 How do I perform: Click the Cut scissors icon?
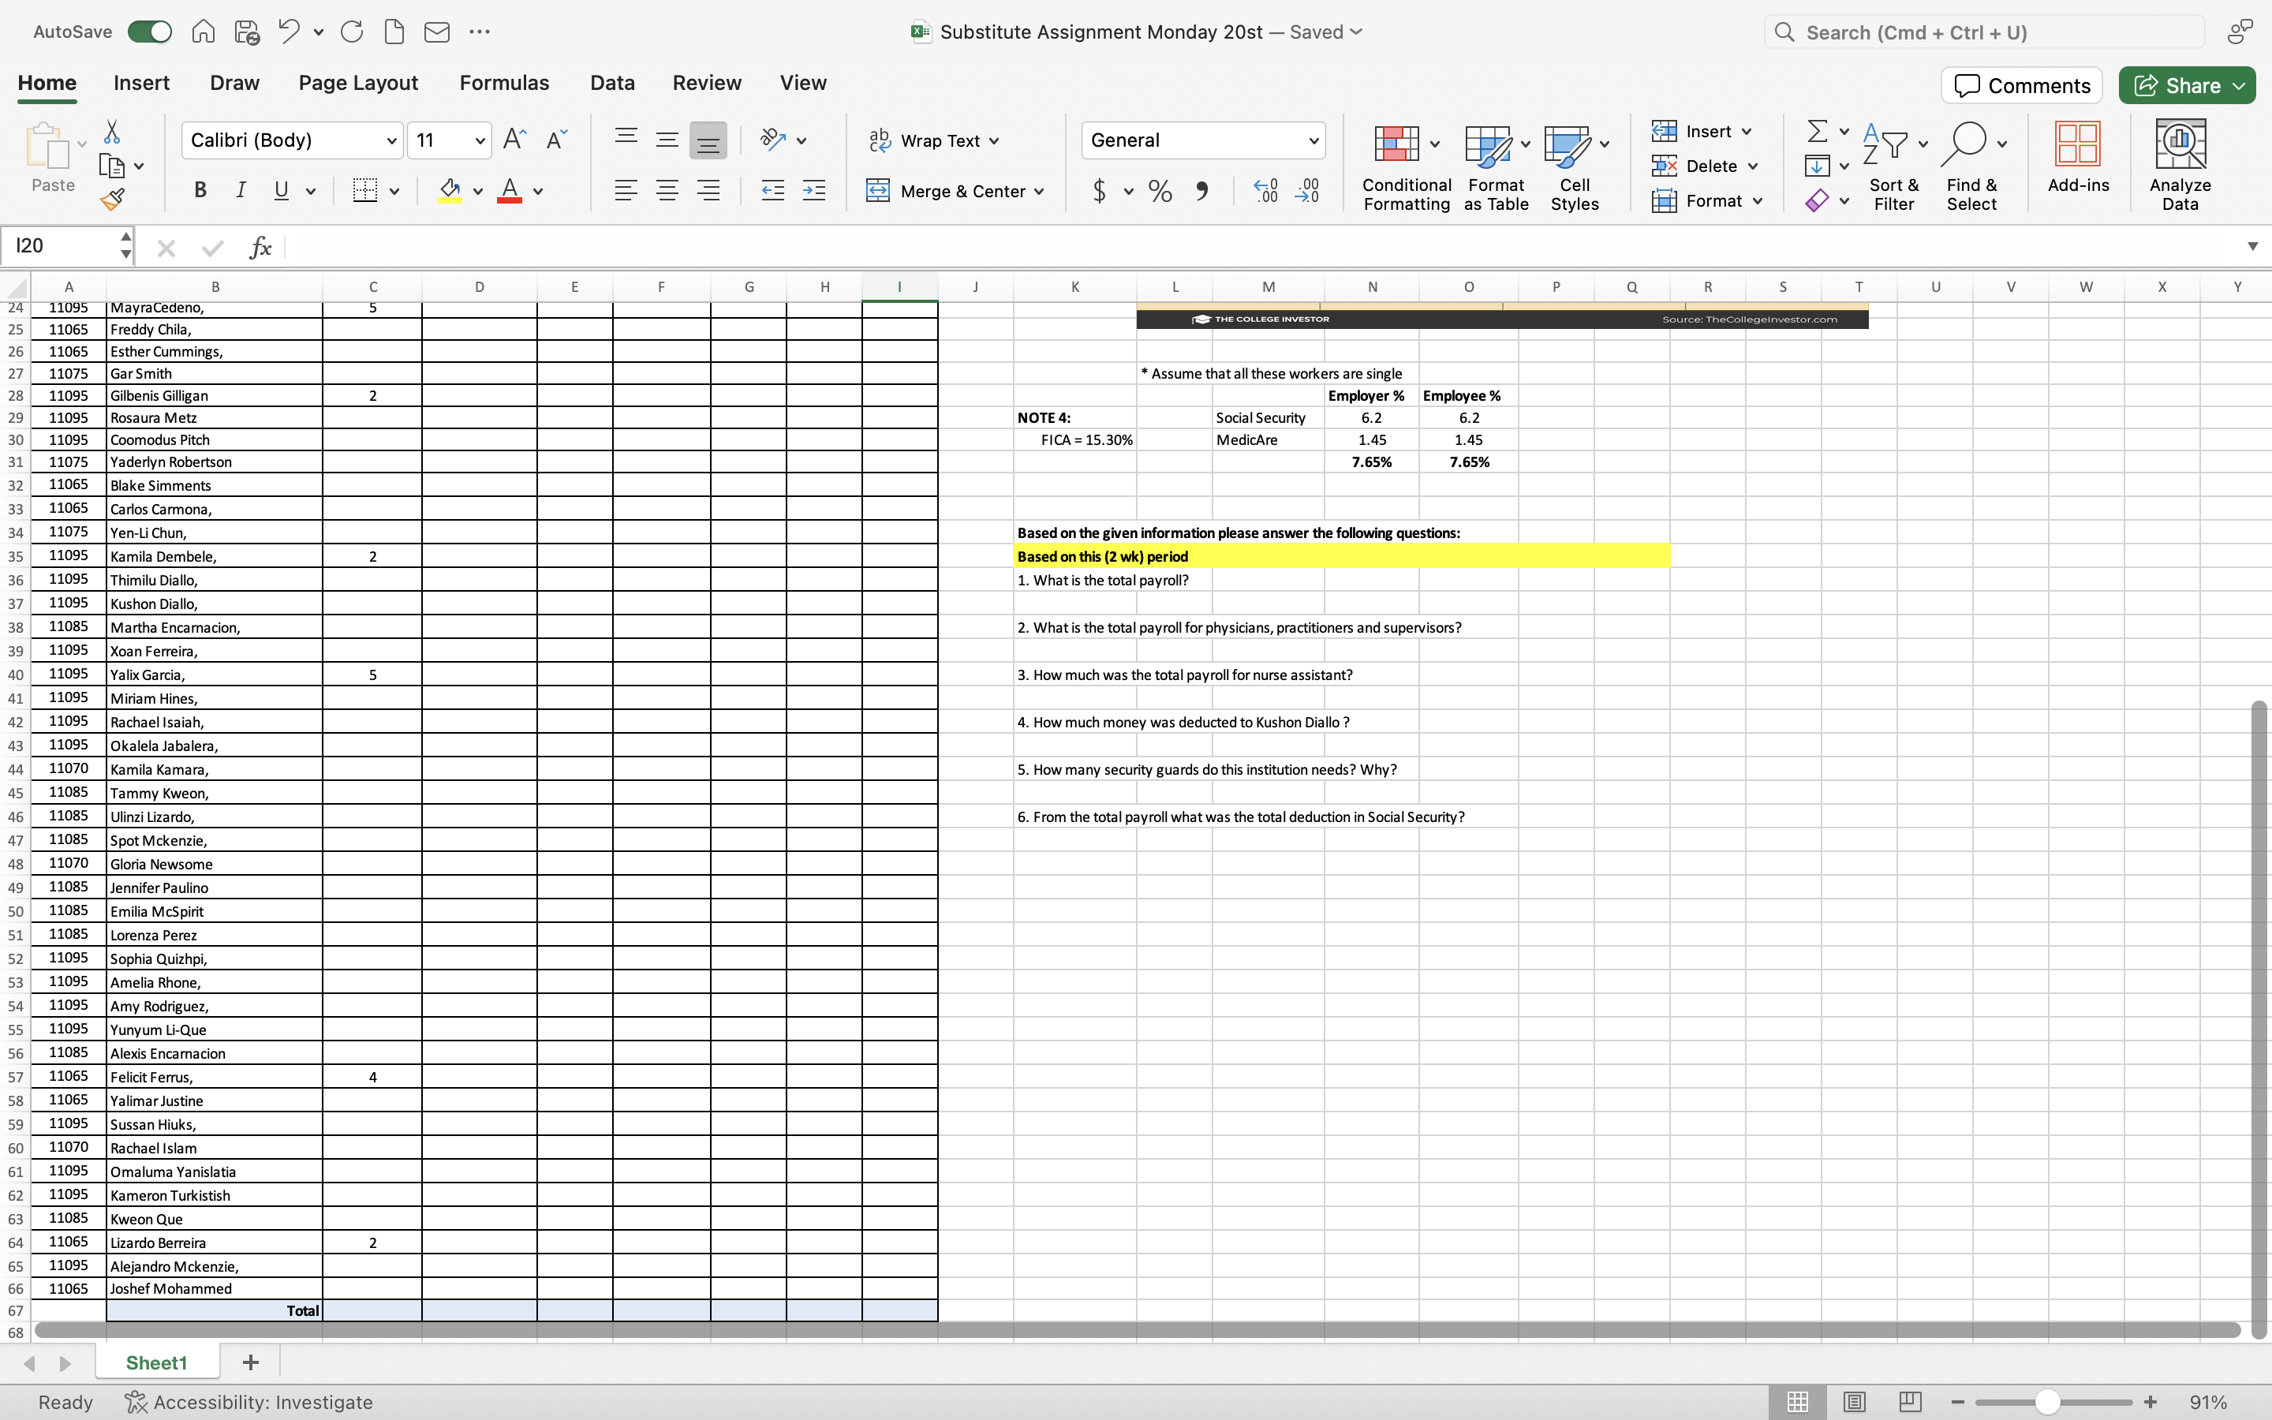112,132
